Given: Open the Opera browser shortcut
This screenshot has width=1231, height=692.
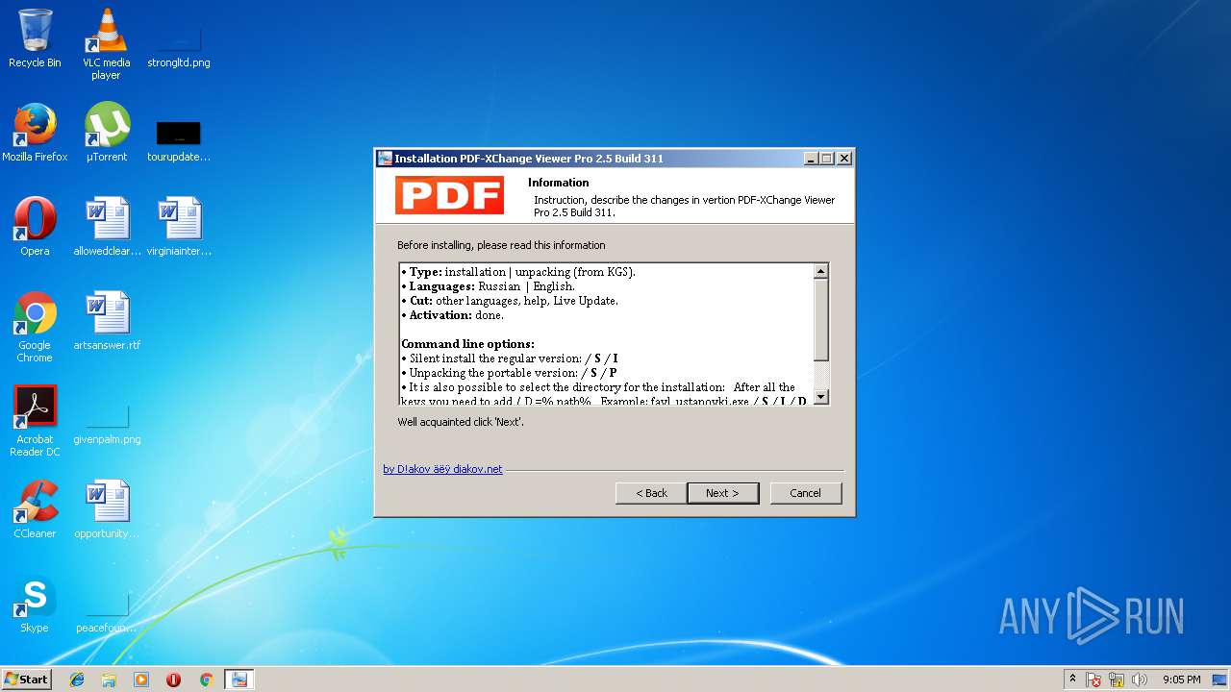Looking at the screenshot, I should pyautogui.click(x=35, y=227).
